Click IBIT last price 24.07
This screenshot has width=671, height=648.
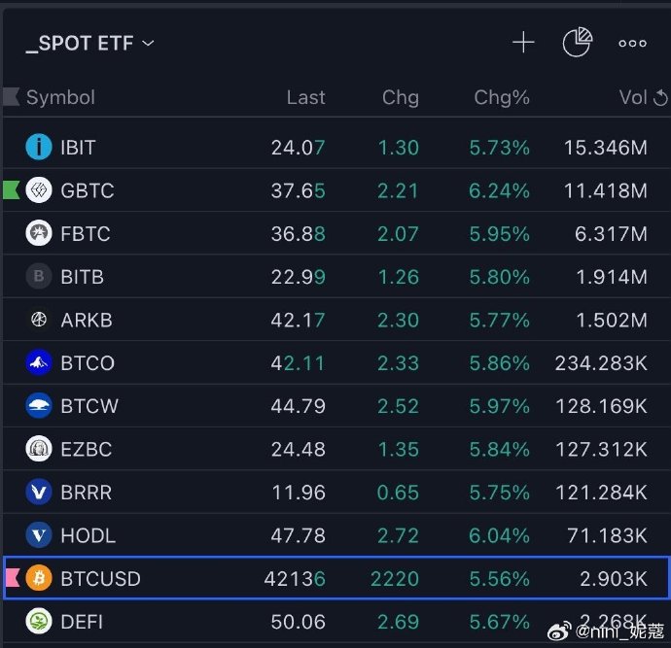click(x=299, y=148)
